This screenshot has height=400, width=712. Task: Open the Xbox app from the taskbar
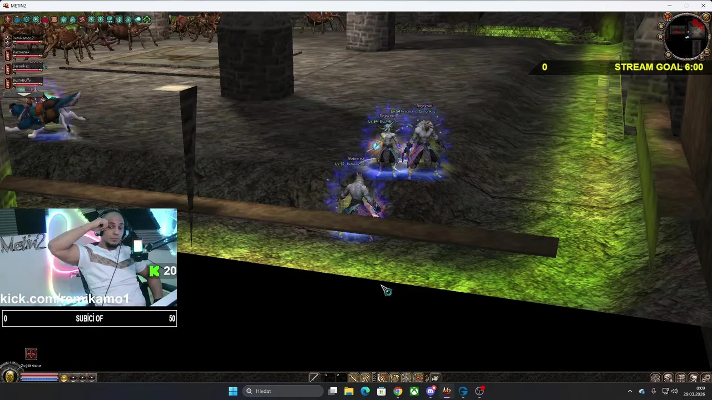pos(414,391)
